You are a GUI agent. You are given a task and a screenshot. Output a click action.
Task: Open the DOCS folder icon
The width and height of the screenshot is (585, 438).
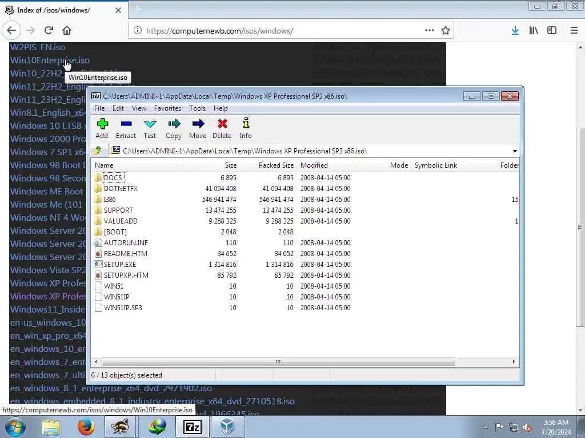tap(98, 178)
